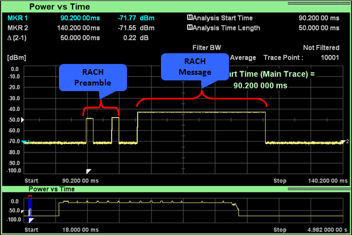Click the marker 2 triangle at right edge

pyautogui.click(x=342, y=142)
